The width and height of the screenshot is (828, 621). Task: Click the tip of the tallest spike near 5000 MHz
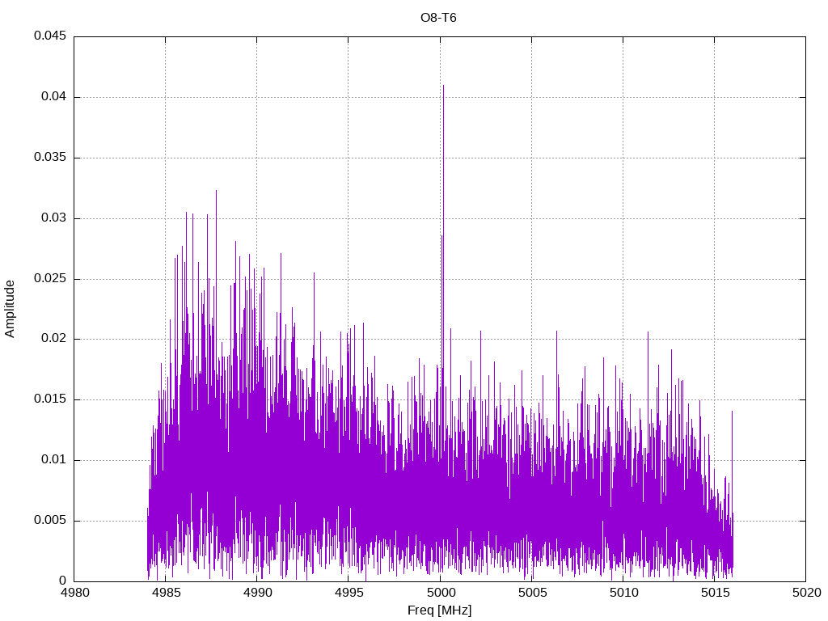[443, 86]
